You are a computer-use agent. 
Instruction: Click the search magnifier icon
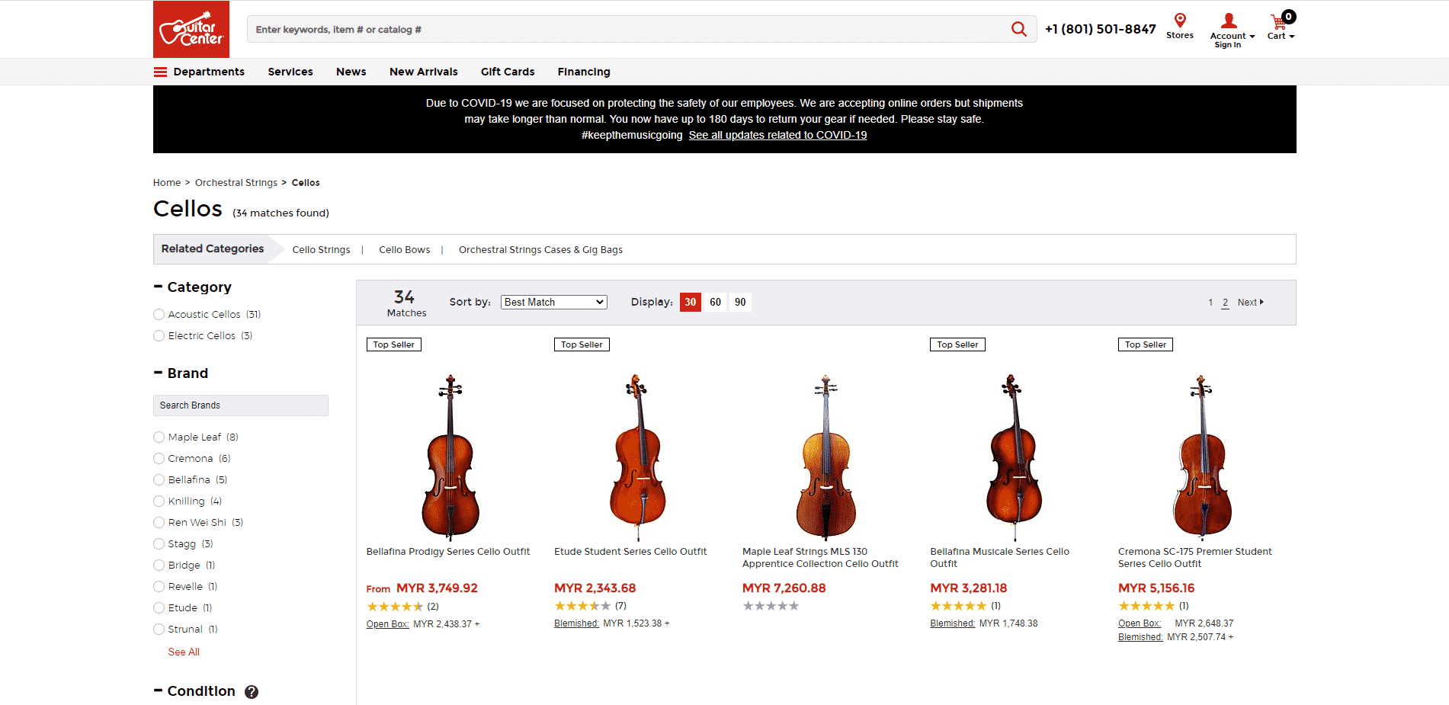(1018, 29)
